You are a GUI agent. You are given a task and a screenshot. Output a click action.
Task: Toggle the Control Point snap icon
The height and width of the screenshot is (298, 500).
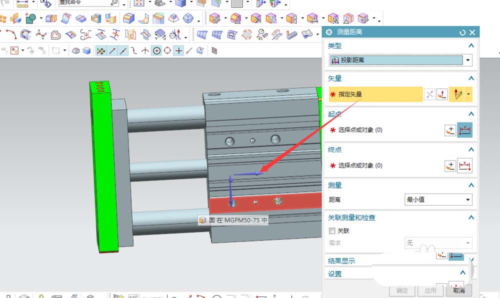pos(134,50)
